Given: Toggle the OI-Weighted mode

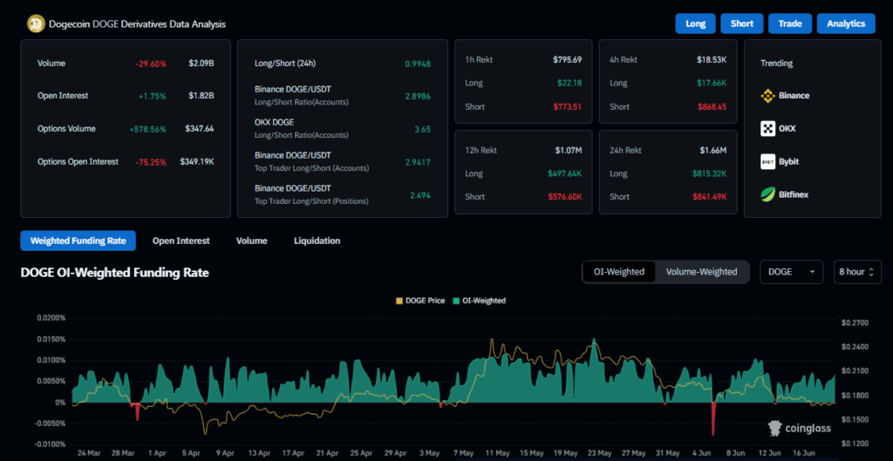Looking at the screenshot, I should coord(619,272).
